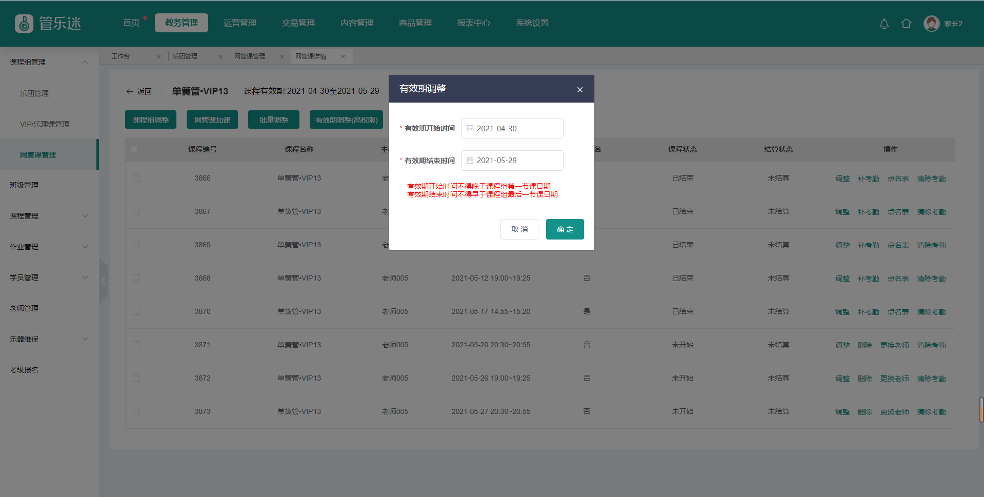Toggle the select-all checkbox in table header
This screenshot has width=984, height=497.
click(x=134, y=149)
